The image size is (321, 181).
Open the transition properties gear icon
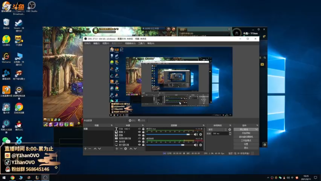230,130
